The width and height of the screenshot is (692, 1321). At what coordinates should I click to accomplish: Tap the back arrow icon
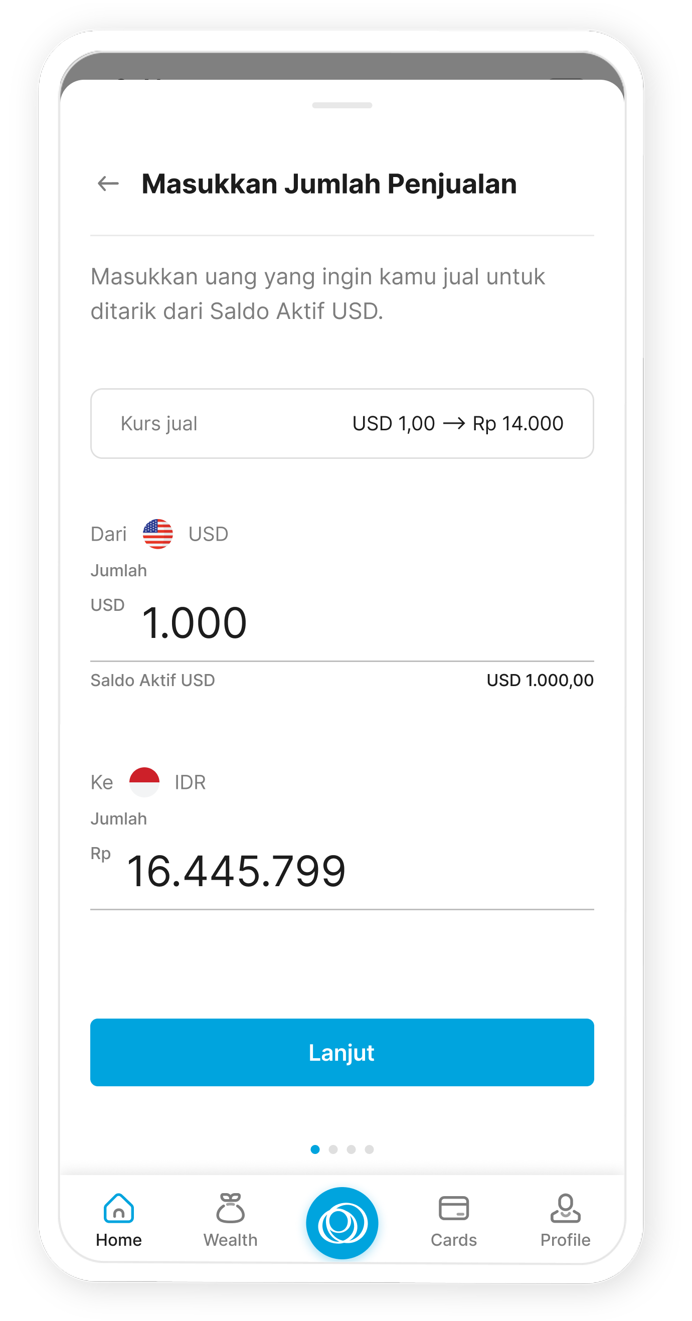point(108,184)
